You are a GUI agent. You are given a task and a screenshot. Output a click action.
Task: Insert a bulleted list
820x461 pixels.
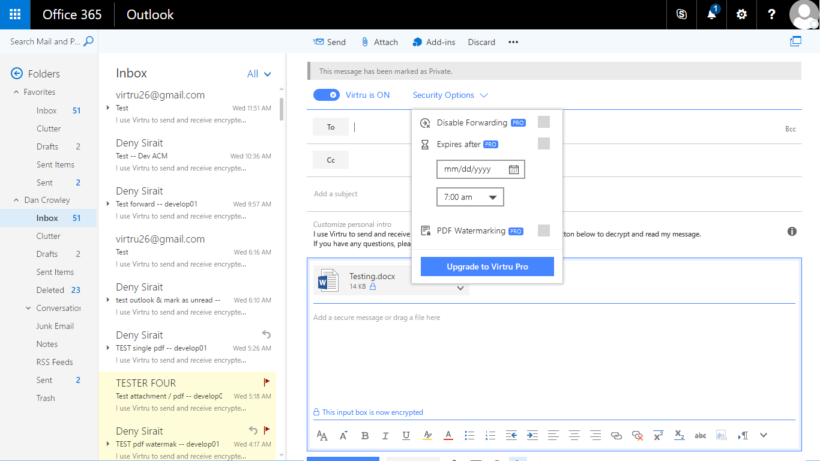coord(469,436)
